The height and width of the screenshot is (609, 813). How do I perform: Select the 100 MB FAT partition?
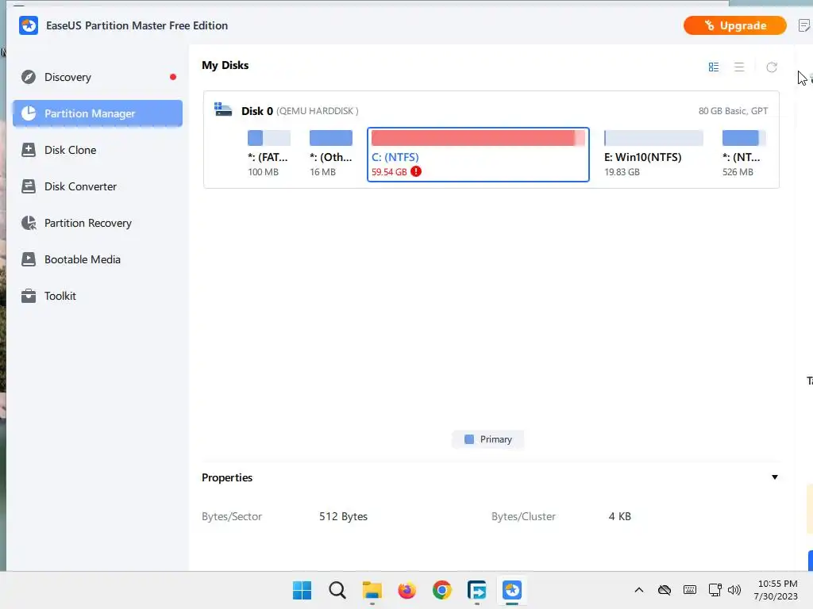pyautogui.click(x=268, y=154)
